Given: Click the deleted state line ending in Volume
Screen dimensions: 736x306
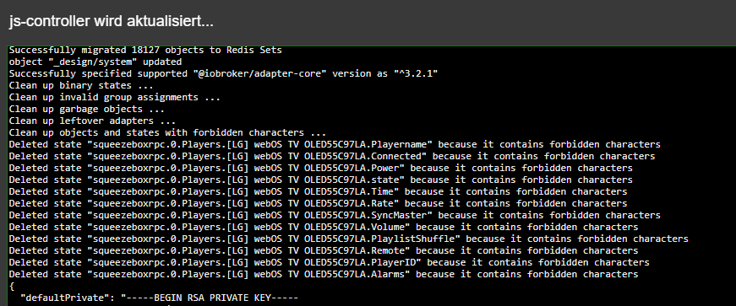Looking at the screenshot, I should click(x=324, y=228).
